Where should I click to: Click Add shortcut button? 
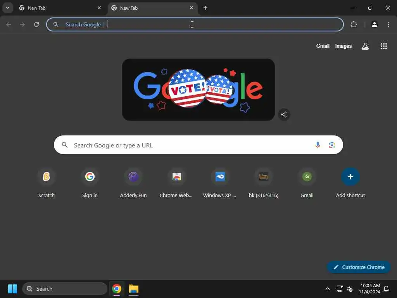click(350, 184)
